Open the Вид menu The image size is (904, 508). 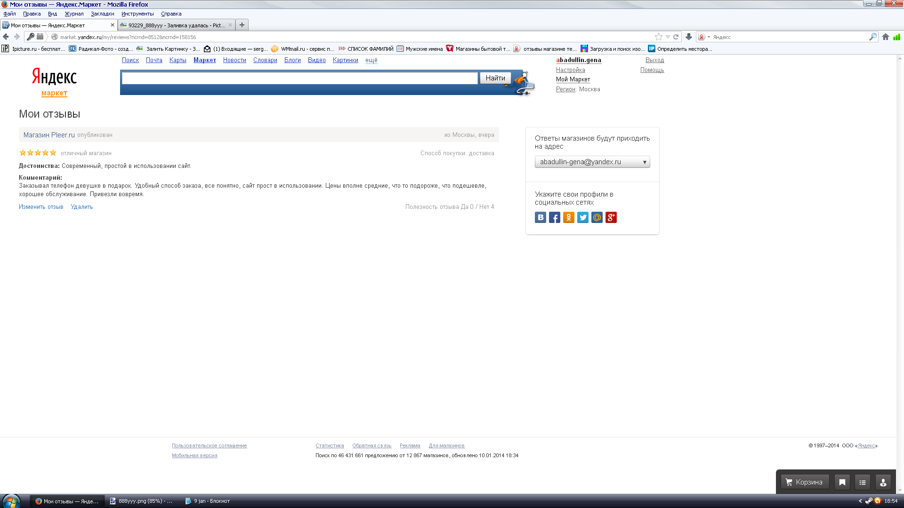(53, 14)
